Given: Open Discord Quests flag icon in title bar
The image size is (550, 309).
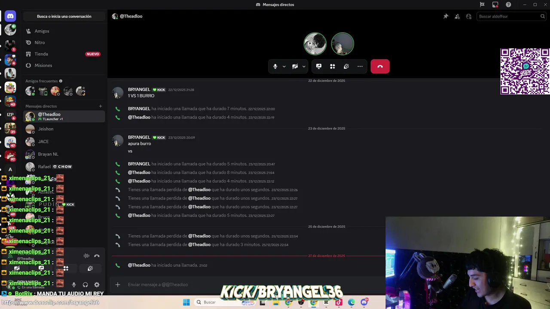Looking at the screenshot, I should [482, 4].
